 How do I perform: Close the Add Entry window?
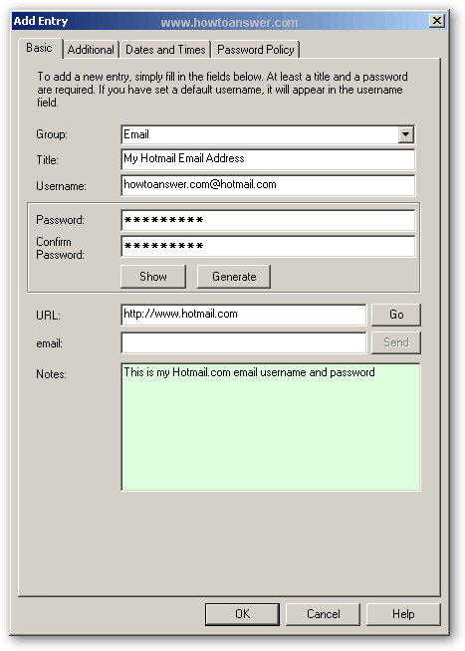click(437, 21)
